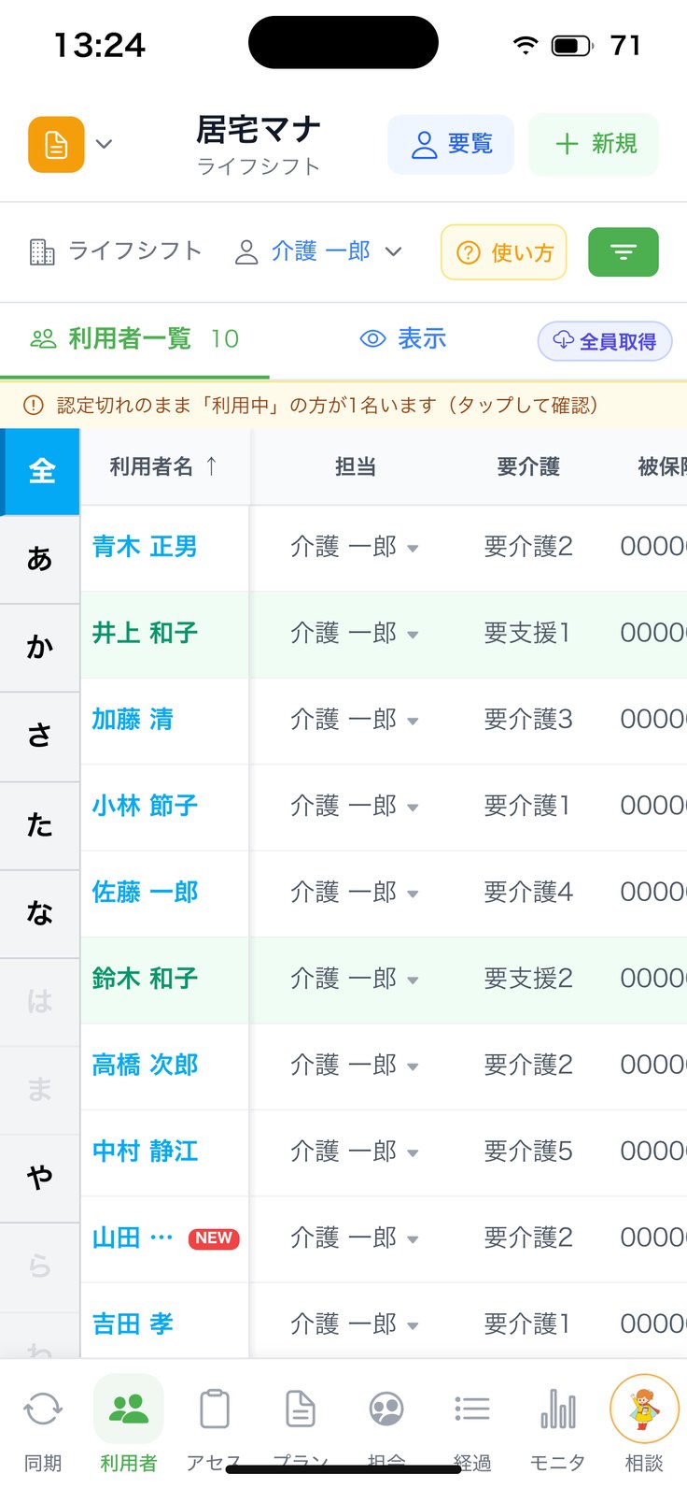Image resolution: width=687 pixels, height=1488 pixels.
Task: Open user 佐藤 一郎
Action: 145,892
